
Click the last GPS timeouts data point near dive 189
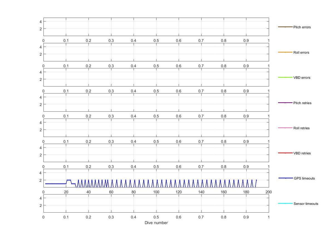click(256, 180)
